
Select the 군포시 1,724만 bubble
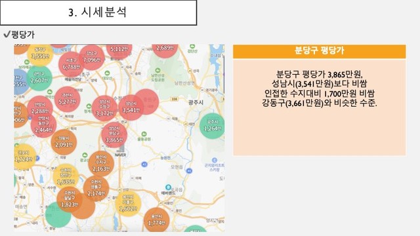pos(24,157)
